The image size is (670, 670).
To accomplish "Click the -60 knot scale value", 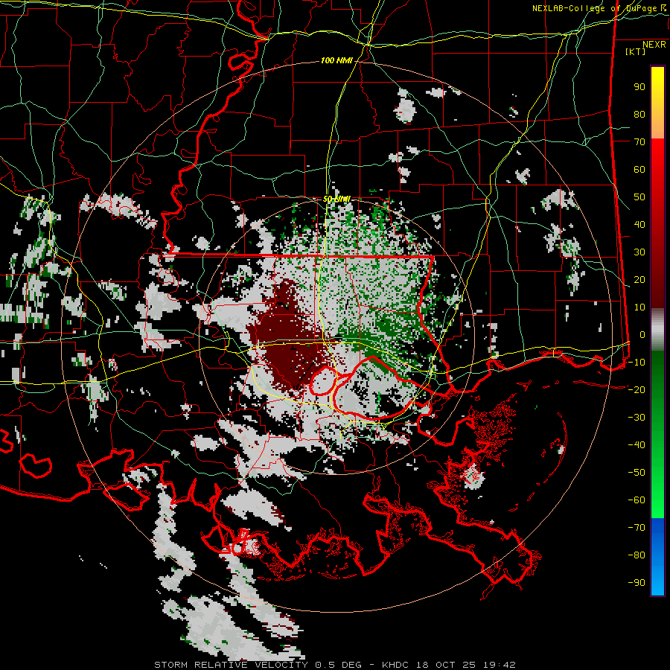I will pyautogui.click(x=636, y=500).
